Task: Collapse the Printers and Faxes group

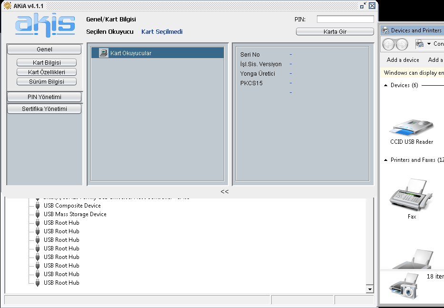Action: click(386, 160)
